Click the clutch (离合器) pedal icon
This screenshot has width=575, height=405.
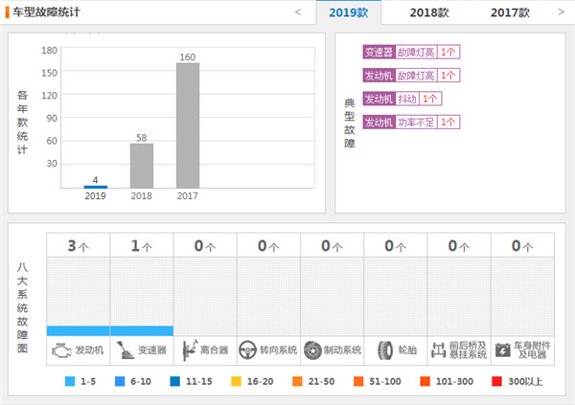(x=190, y=350)
